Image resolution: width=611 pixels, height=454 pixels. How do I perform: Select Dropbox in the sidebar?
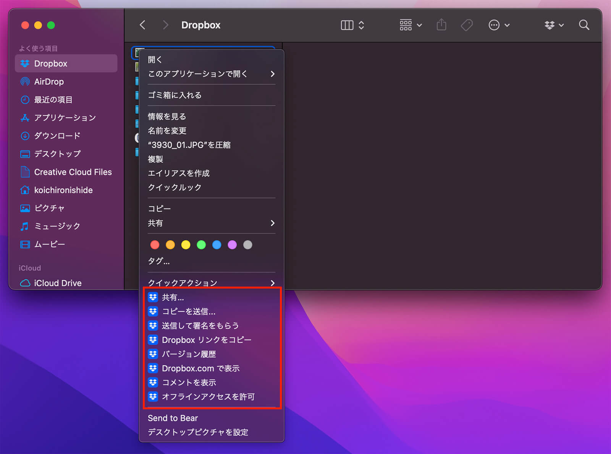pos(66,63)
